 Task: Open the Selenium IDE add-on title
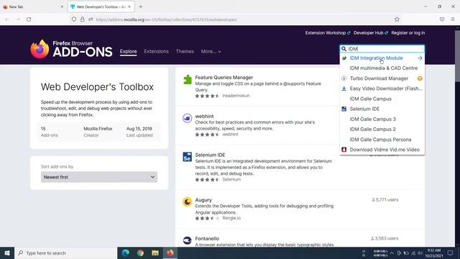click(x=210, y=155)
